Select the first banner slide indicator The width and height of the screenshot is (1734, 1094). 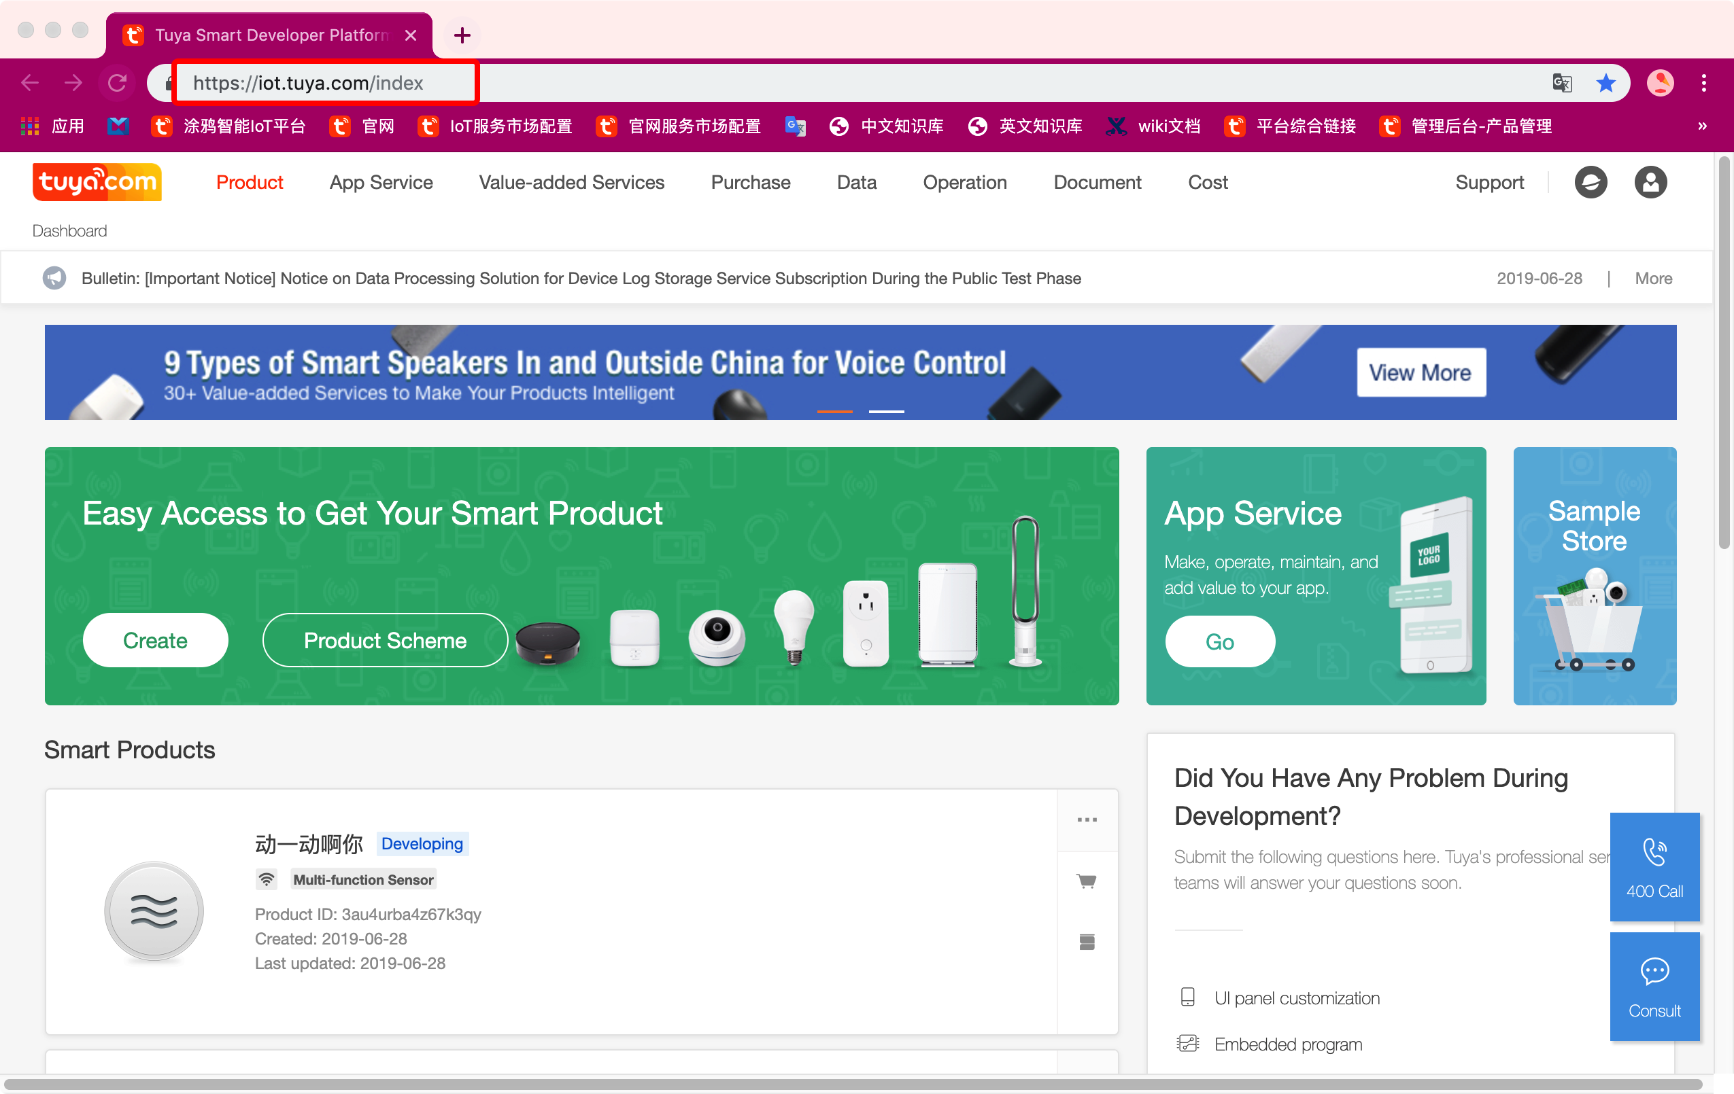point(834,411)
